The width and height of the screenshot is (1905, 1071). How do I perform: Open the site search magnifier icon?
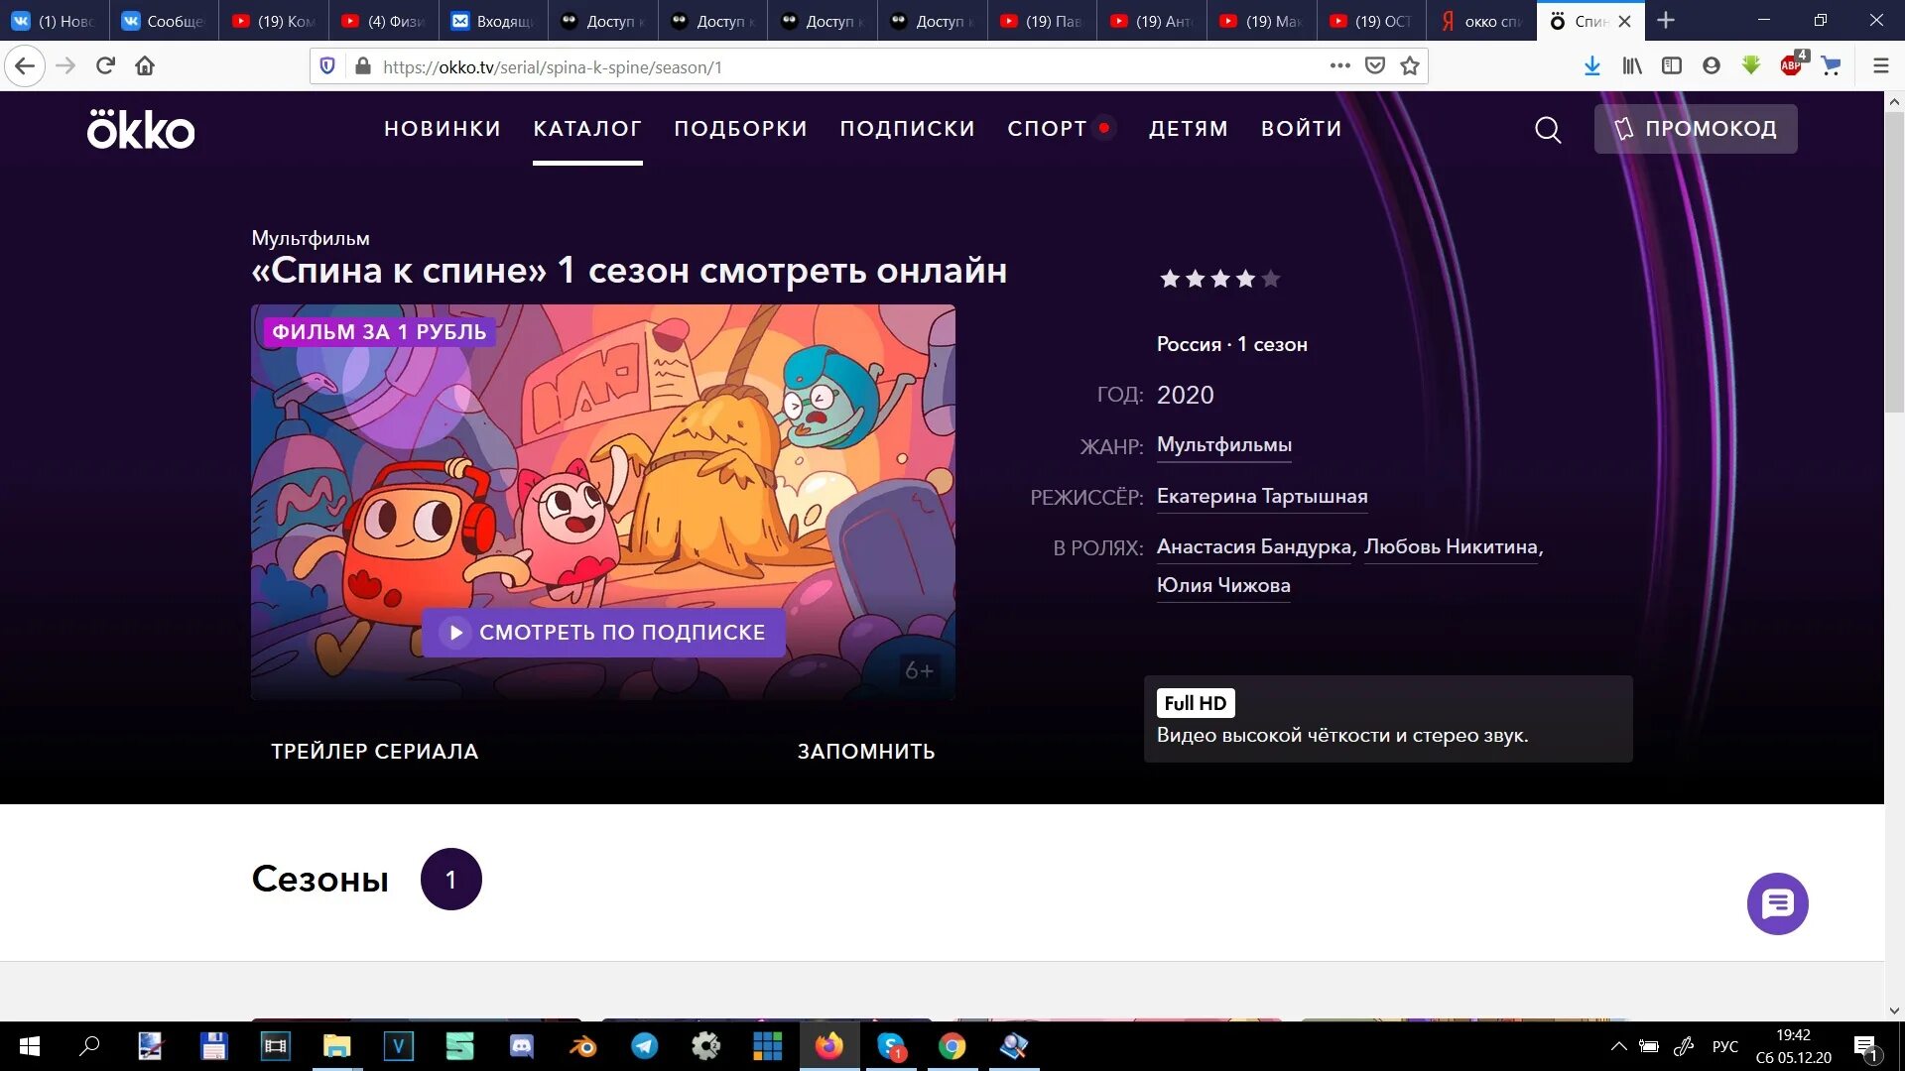click(1548, 130)
